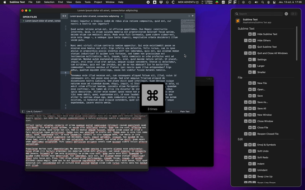Viewport: 305px width, 190px height.
Task: Click the Command key cap beside Hide Sublime Text
Action: click(x=250, y=34)
